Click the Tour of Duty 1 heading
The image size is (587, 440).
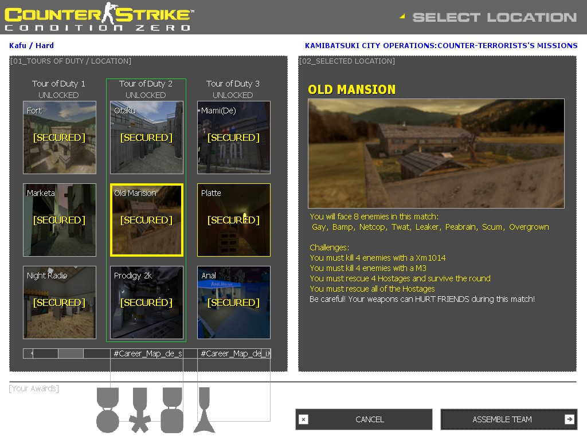point(59,84)
